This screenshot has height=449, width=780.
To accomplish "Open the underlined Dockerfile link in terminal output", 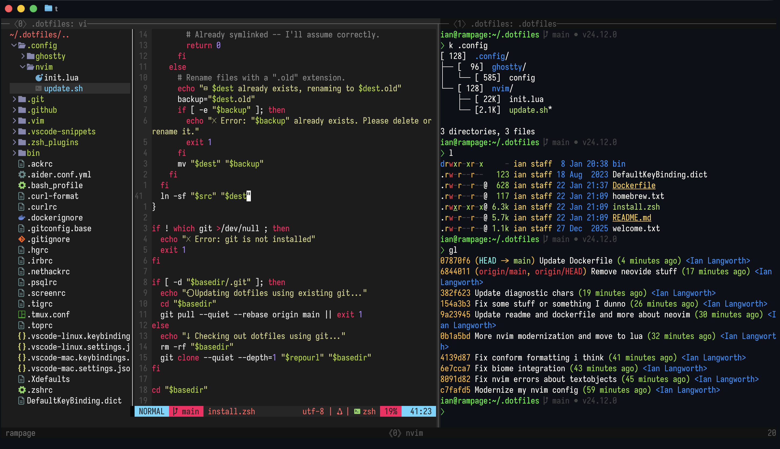I will 634,185.
